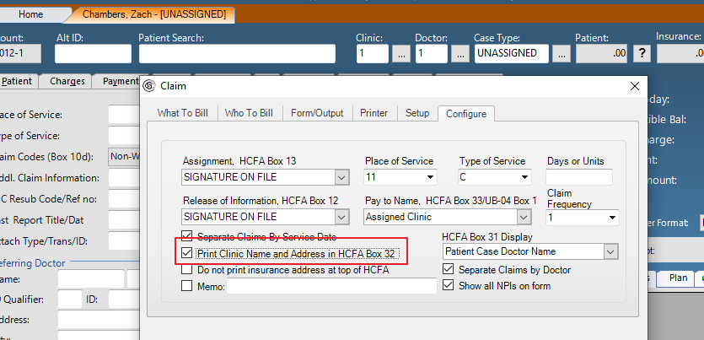Expand Assignment HCFA Box 13 dropdown
Screen dimensions: 704x340
tap(341, 177)
